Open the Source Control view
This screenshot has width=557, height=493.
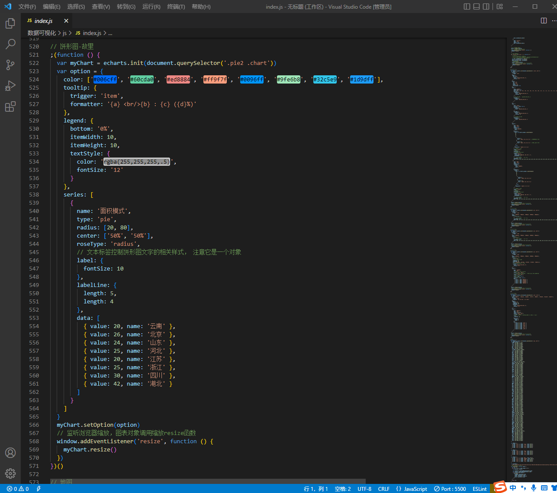tap(10, 65)
